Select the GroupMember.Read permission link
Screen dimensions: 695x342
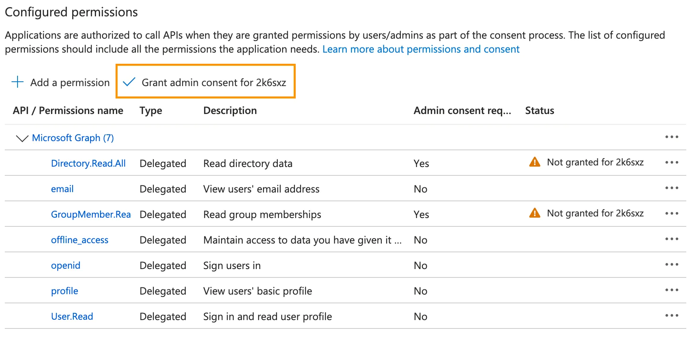tap(90, 214)
